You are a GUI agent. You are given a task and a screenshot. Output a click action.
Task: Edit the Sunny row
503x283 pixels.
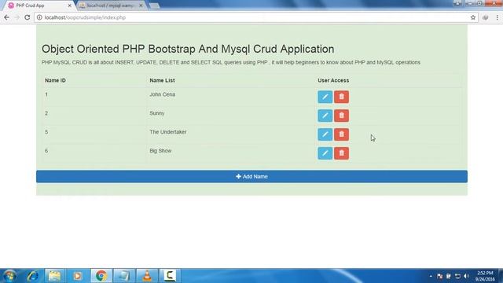click(x=325, y=116)
